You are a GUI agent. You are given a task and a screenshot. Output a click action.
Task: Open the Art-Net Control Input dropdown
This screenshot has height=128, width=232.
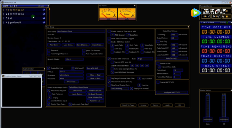click(178, 70)
